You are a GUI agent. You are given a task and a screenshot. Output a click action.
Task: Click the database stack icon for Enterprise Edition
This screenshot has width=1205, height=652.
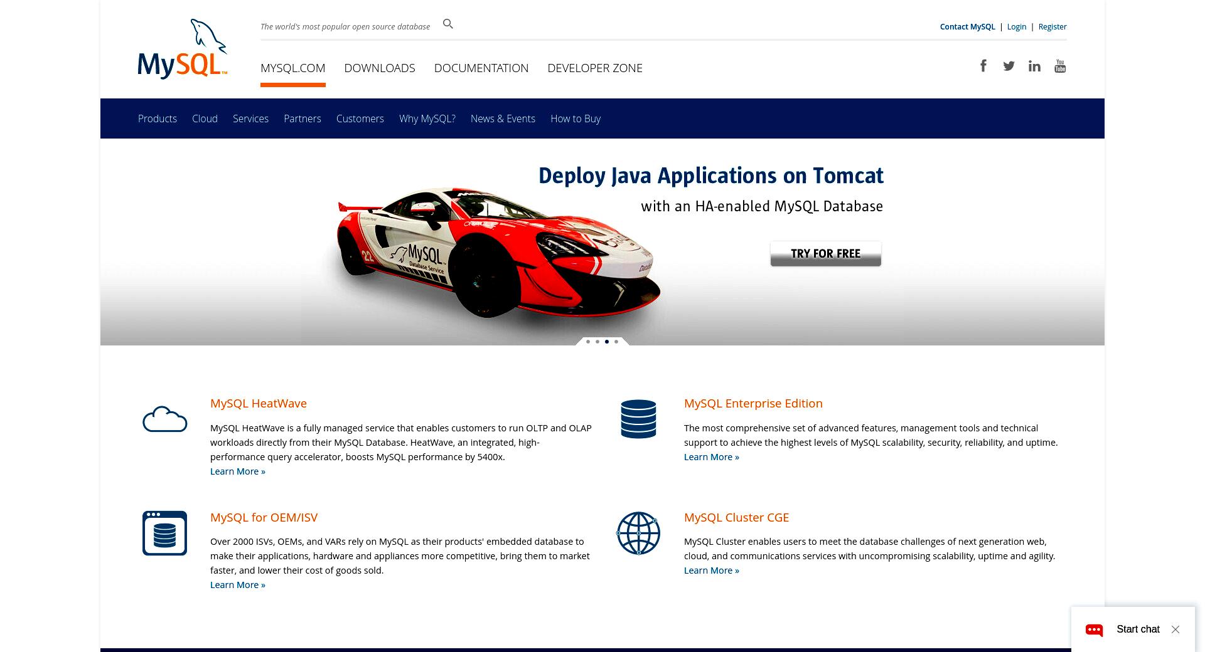pos(638,419)
